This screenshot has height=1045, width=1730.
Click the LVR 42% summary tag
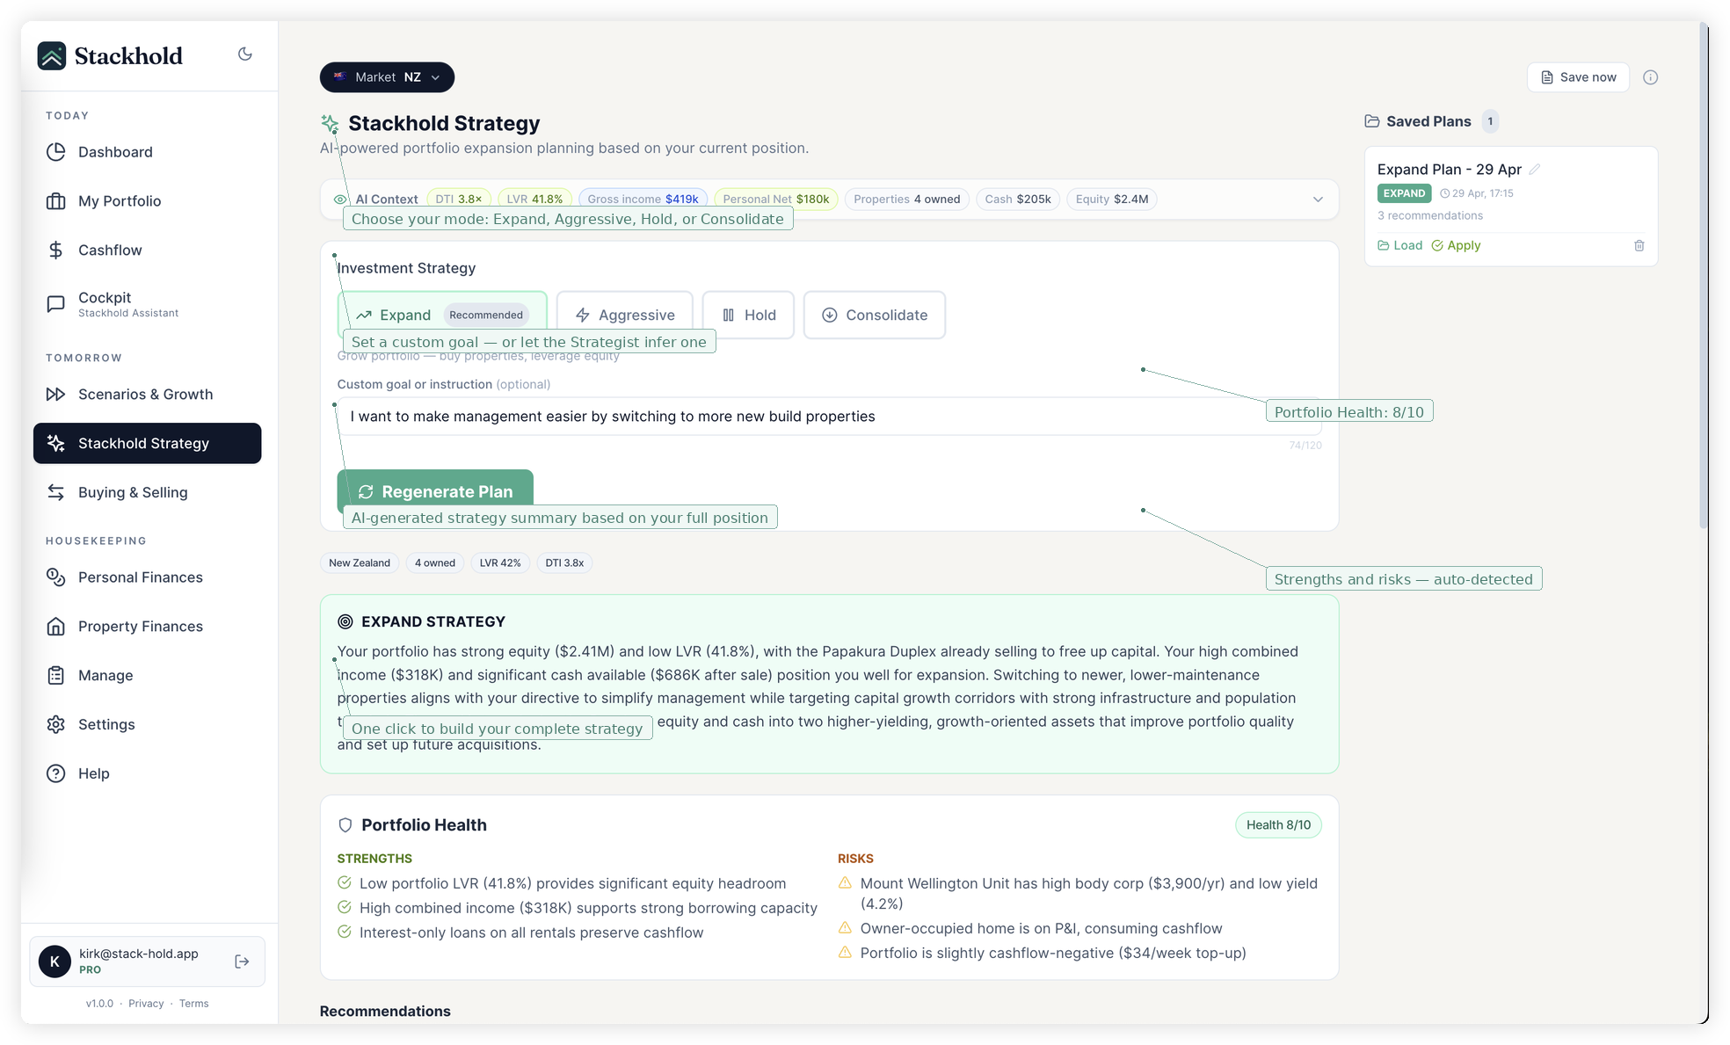click(500, 563)
